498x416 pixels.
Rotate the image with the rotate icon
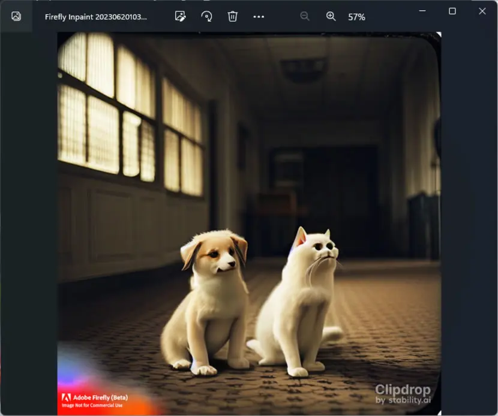click(x=207, y=17)
